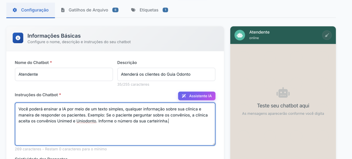
Task: Click the magic wand icon on Assistente IA
Action: point(184,96)
